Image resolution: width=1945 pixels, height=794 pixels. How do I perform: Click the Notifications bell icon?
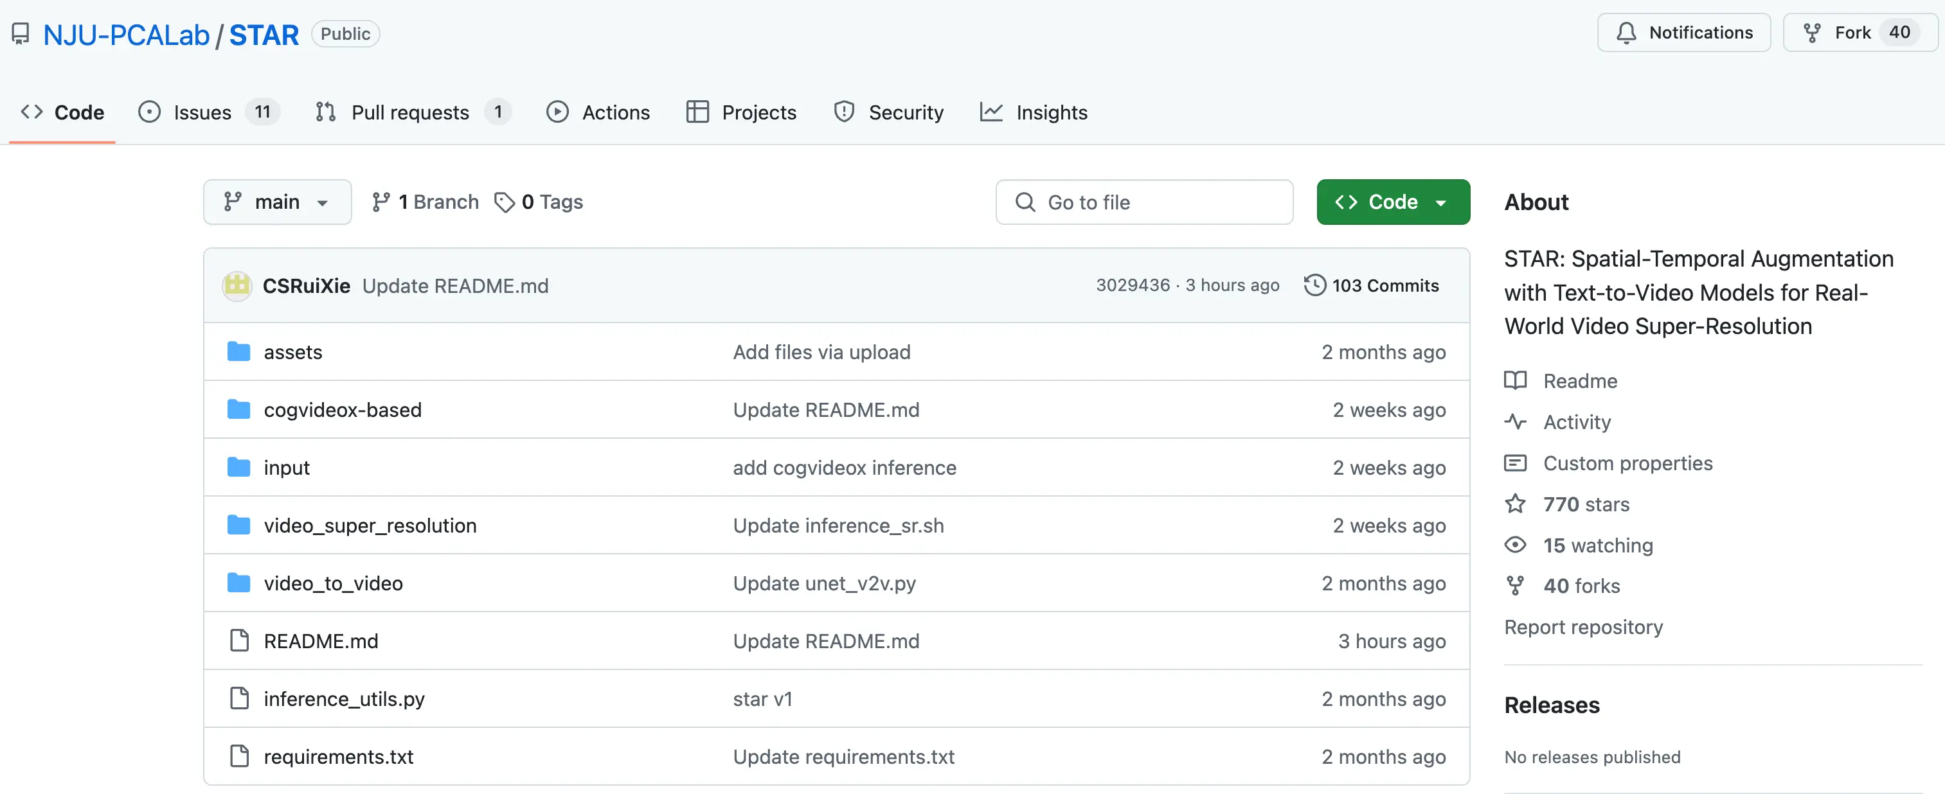[x=1626, y=33]
